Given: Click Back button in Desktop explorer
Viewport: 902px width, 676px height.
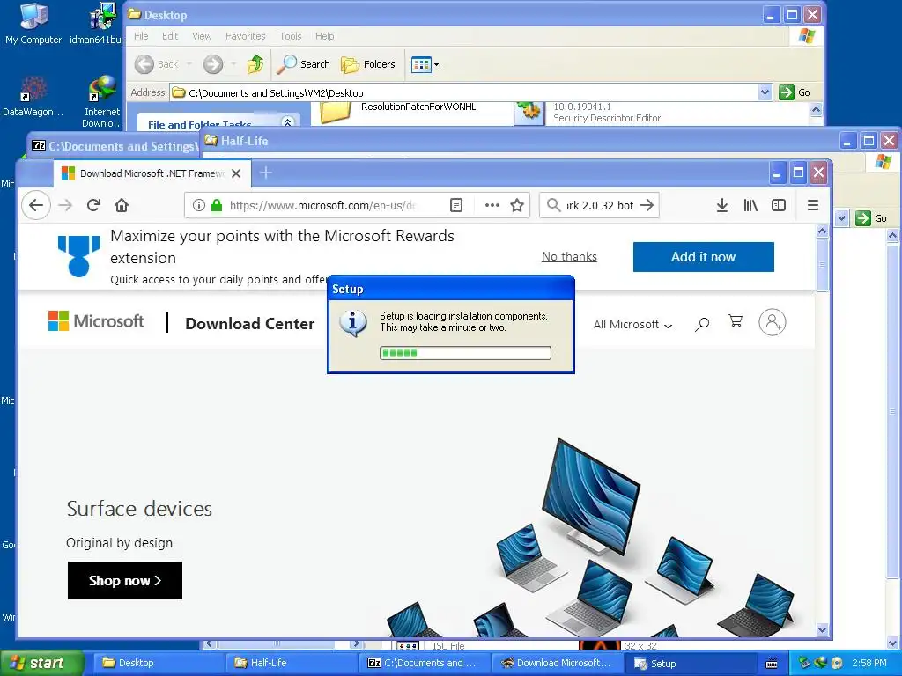Looking at the screenshot, I should point(157,64).
